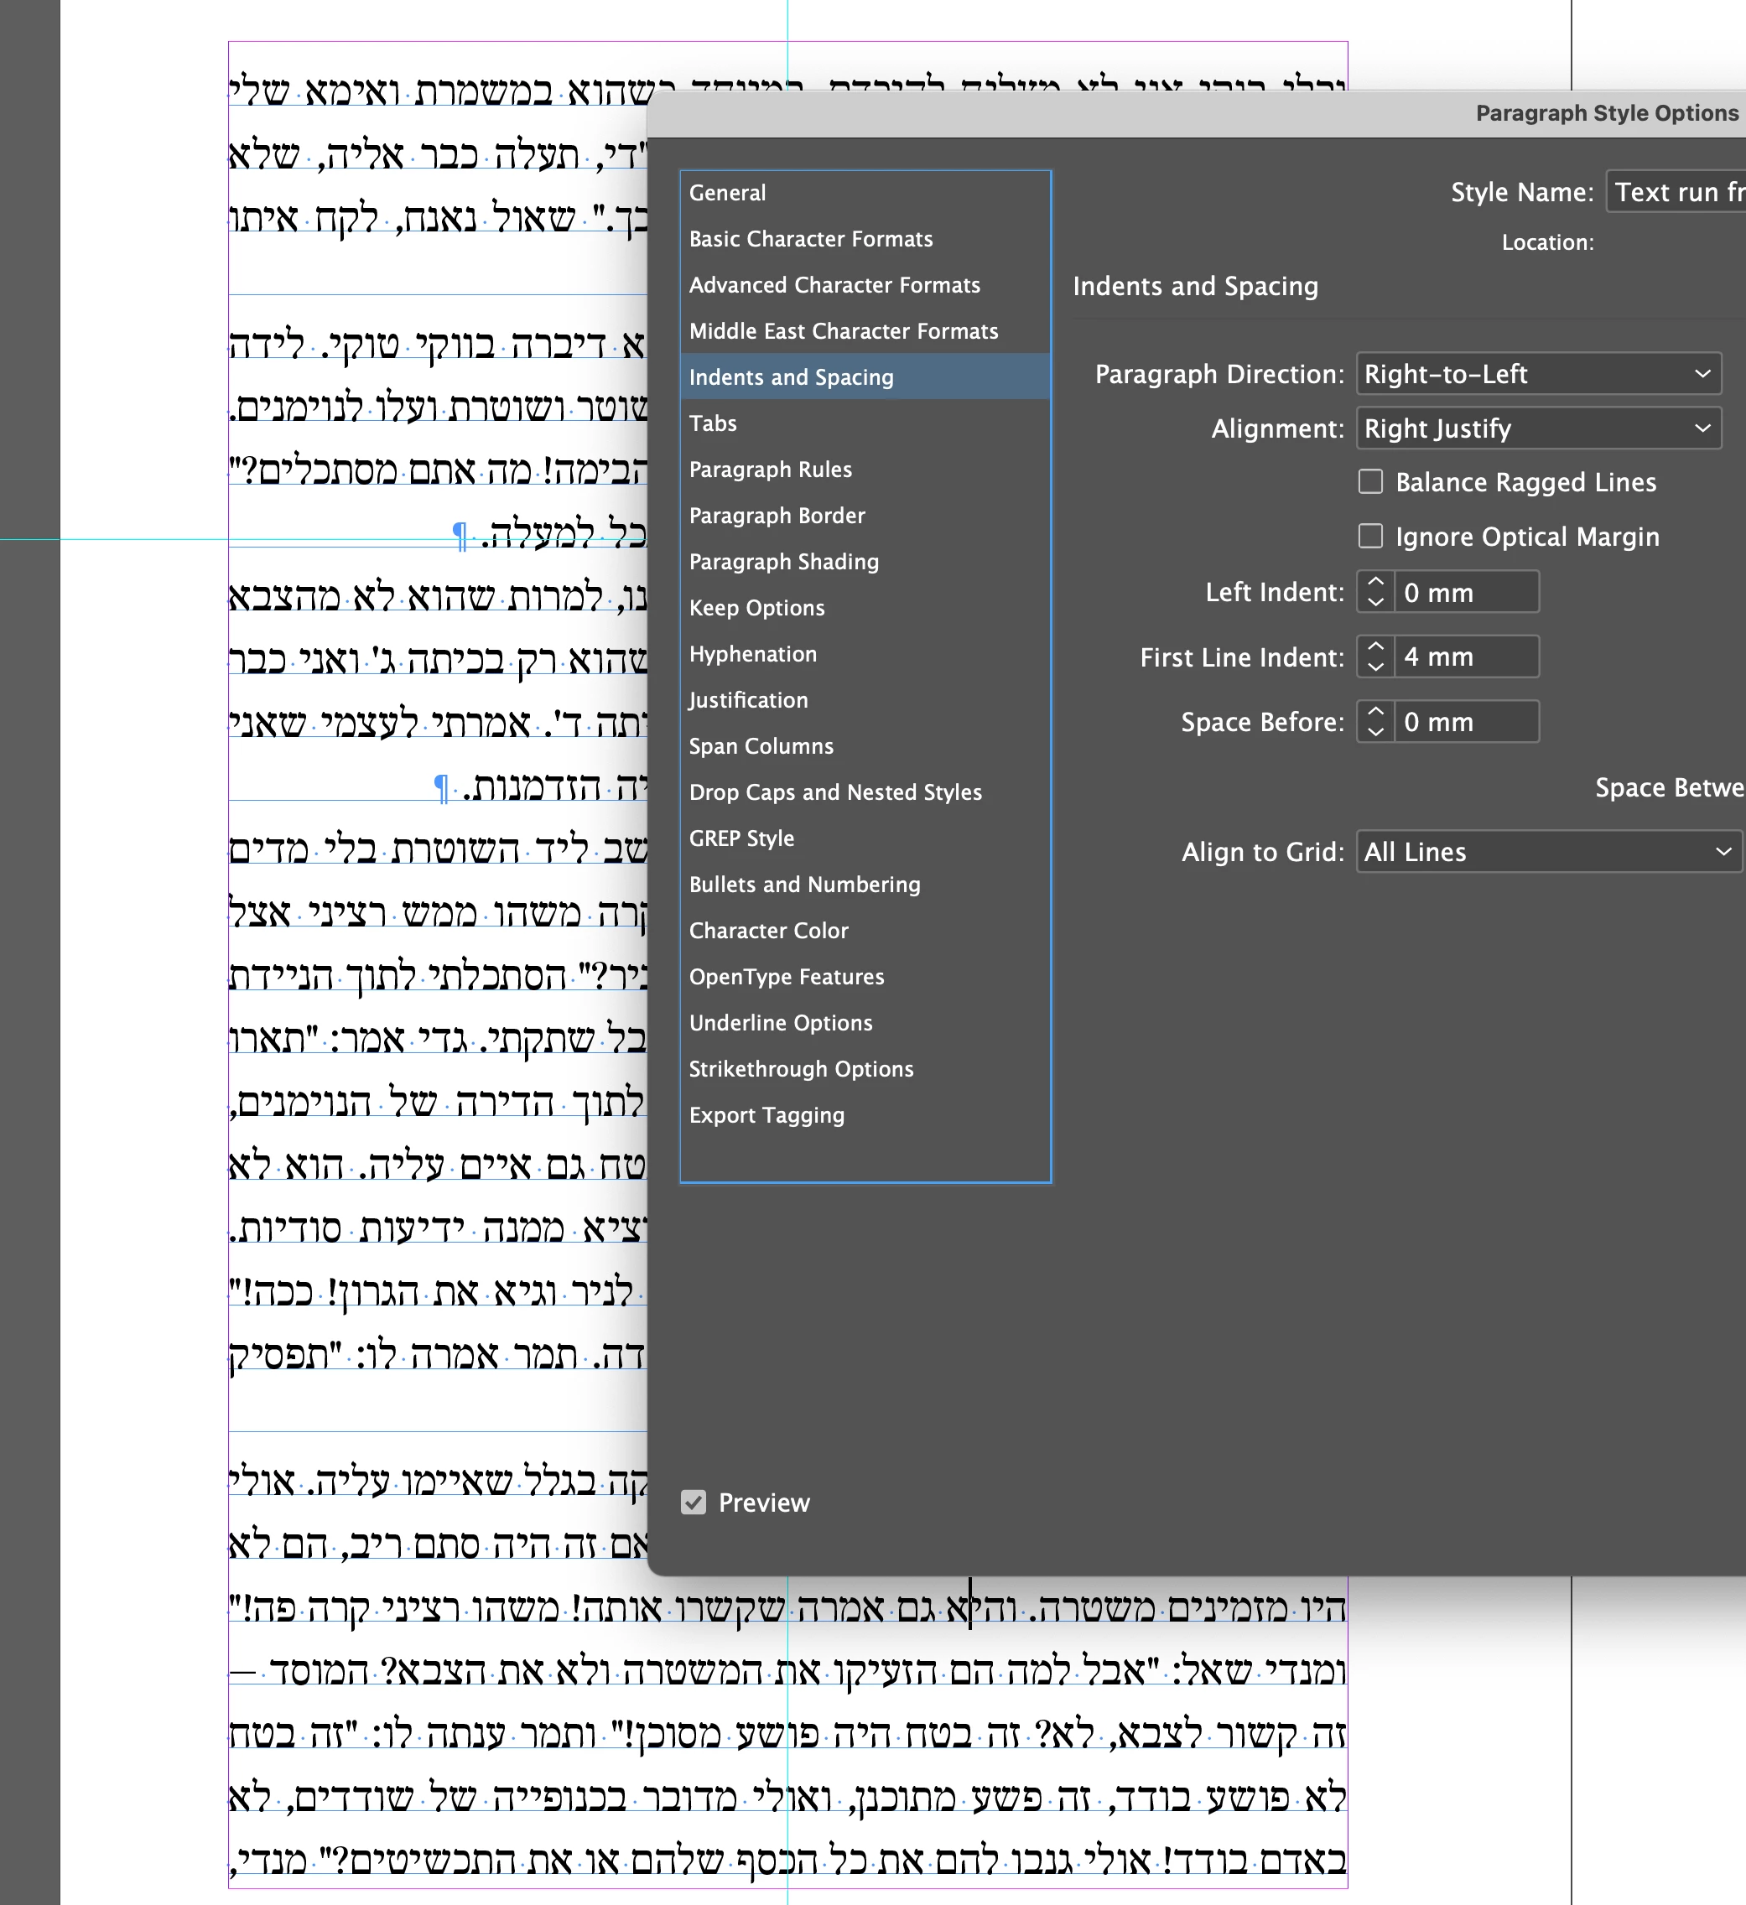Open Alignment dropdown showing Right Justify
This screenshot has width=1746, height=1905.
tap(1537, 428)
